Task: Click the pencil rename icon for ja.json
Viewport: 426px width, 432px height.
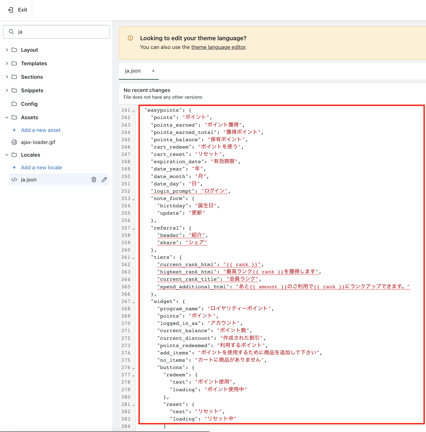Action: coord(104,179)
